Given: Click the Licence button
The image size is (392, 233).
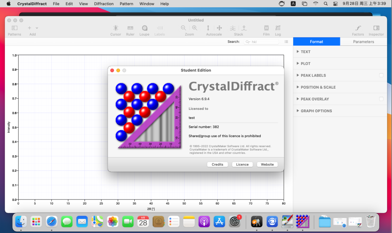Looking at the screenshot, I should coord(242,164).
